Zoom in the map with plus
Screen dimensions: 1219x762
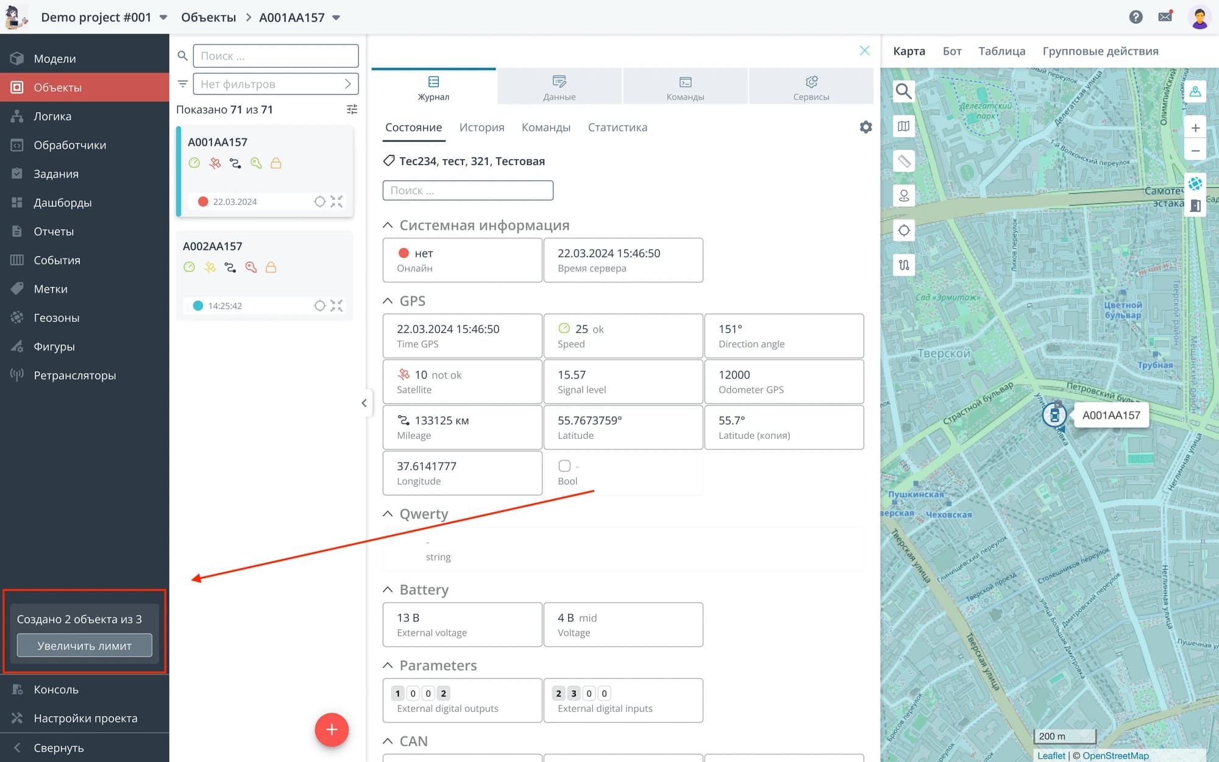(x=1195, y=128)
